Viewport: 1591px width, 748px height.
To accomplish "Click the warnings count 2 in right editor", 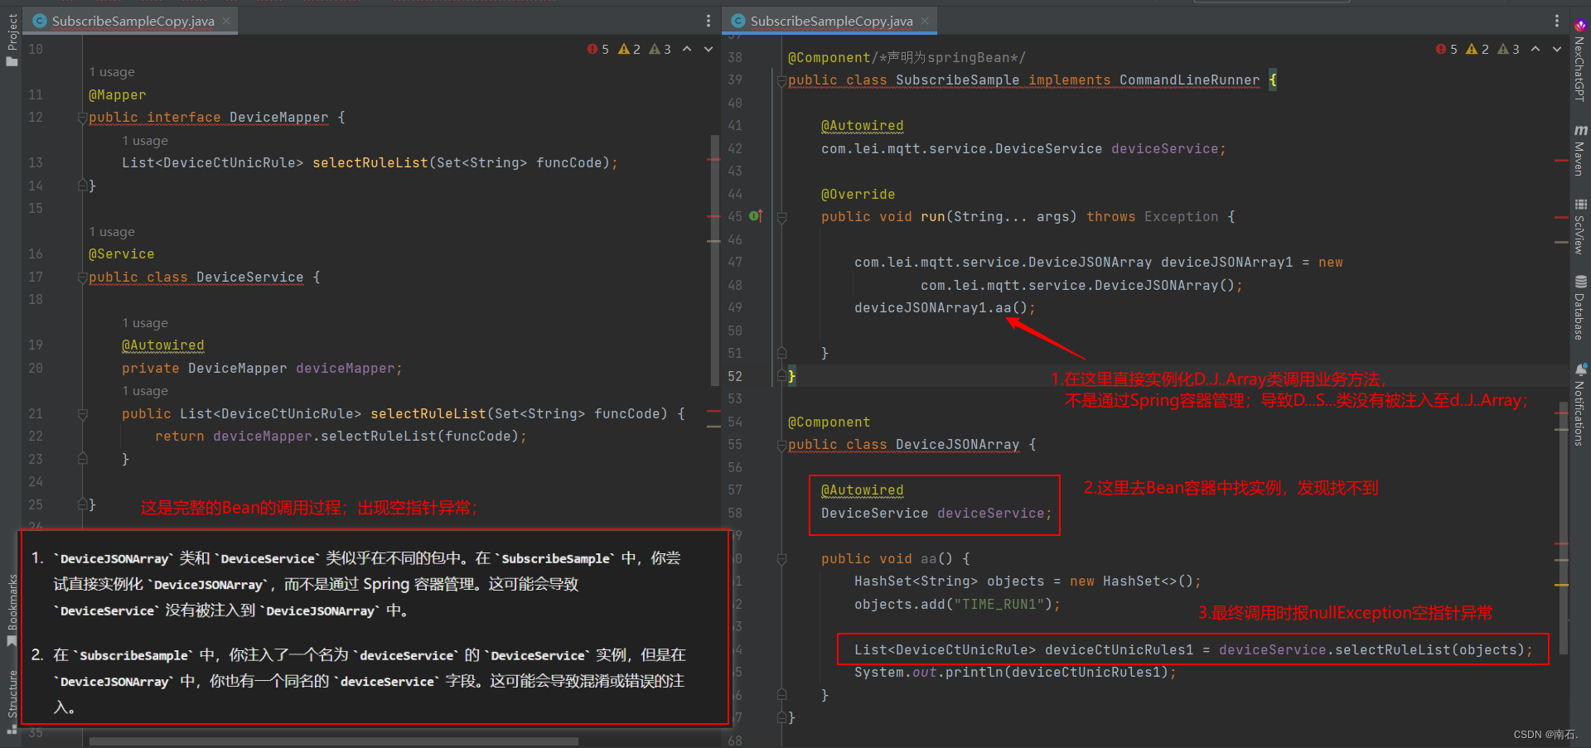I will pyautogui.click(x=1478, y=49).
